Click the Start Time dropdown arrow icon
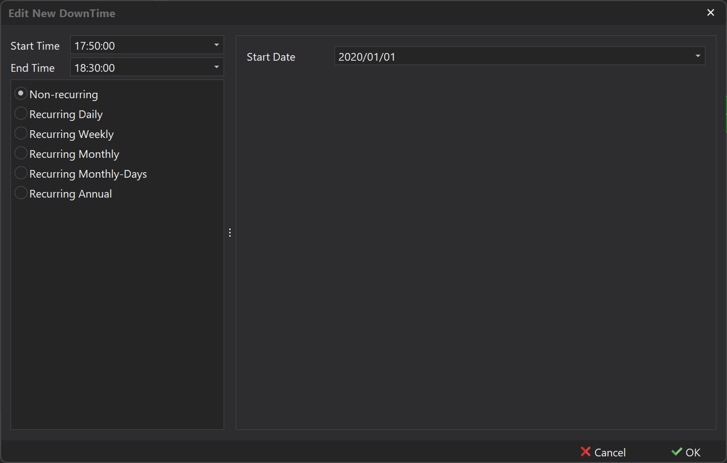The height and width of the screenshot is (463, 727). pos(216,45)
